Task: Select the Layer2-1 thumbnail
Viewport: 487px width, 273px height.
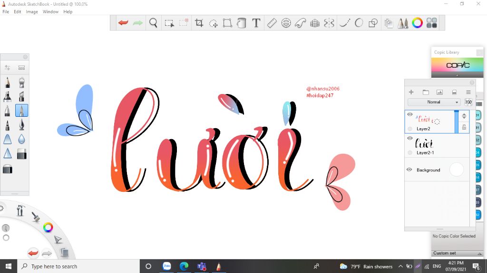Action: pos(424,143)
